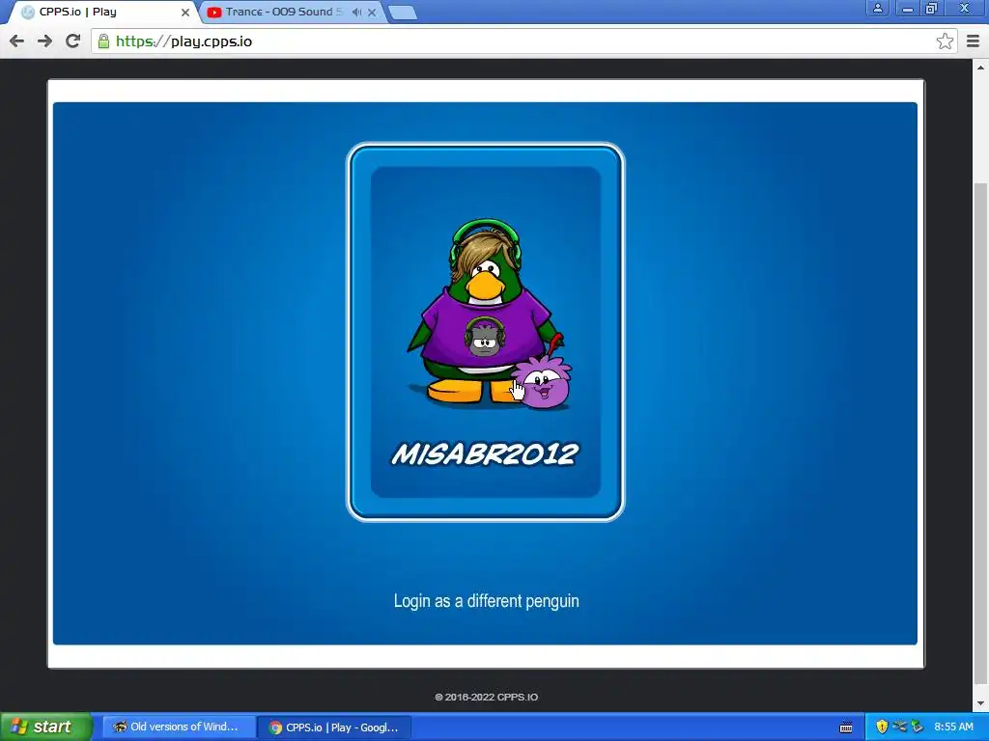
Task: Mute the Trance tab speaker icon
Action: (357, 12)
